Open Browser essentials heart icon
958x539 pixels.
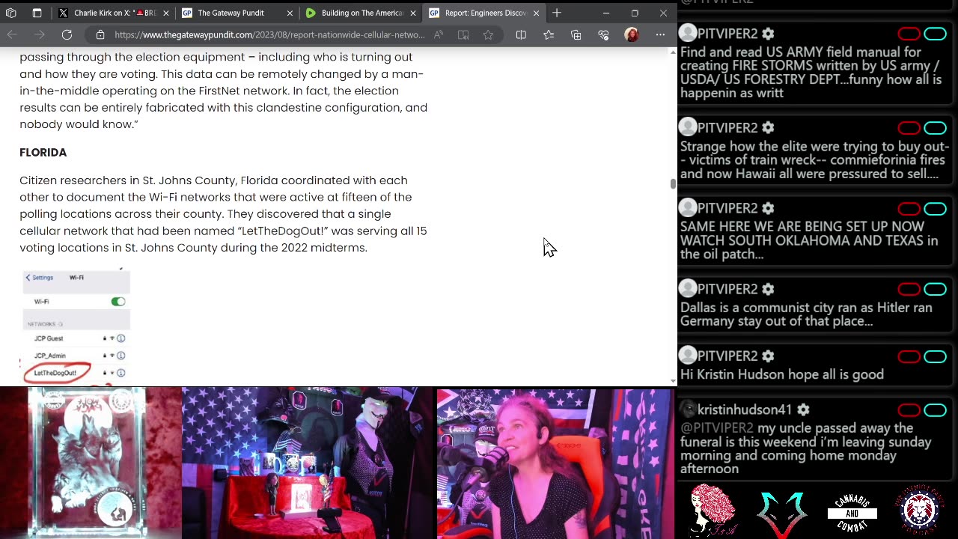coord(603,34)
